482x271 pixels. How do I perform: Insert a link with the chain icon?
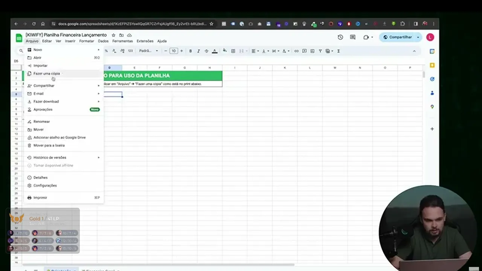point(296,51)
